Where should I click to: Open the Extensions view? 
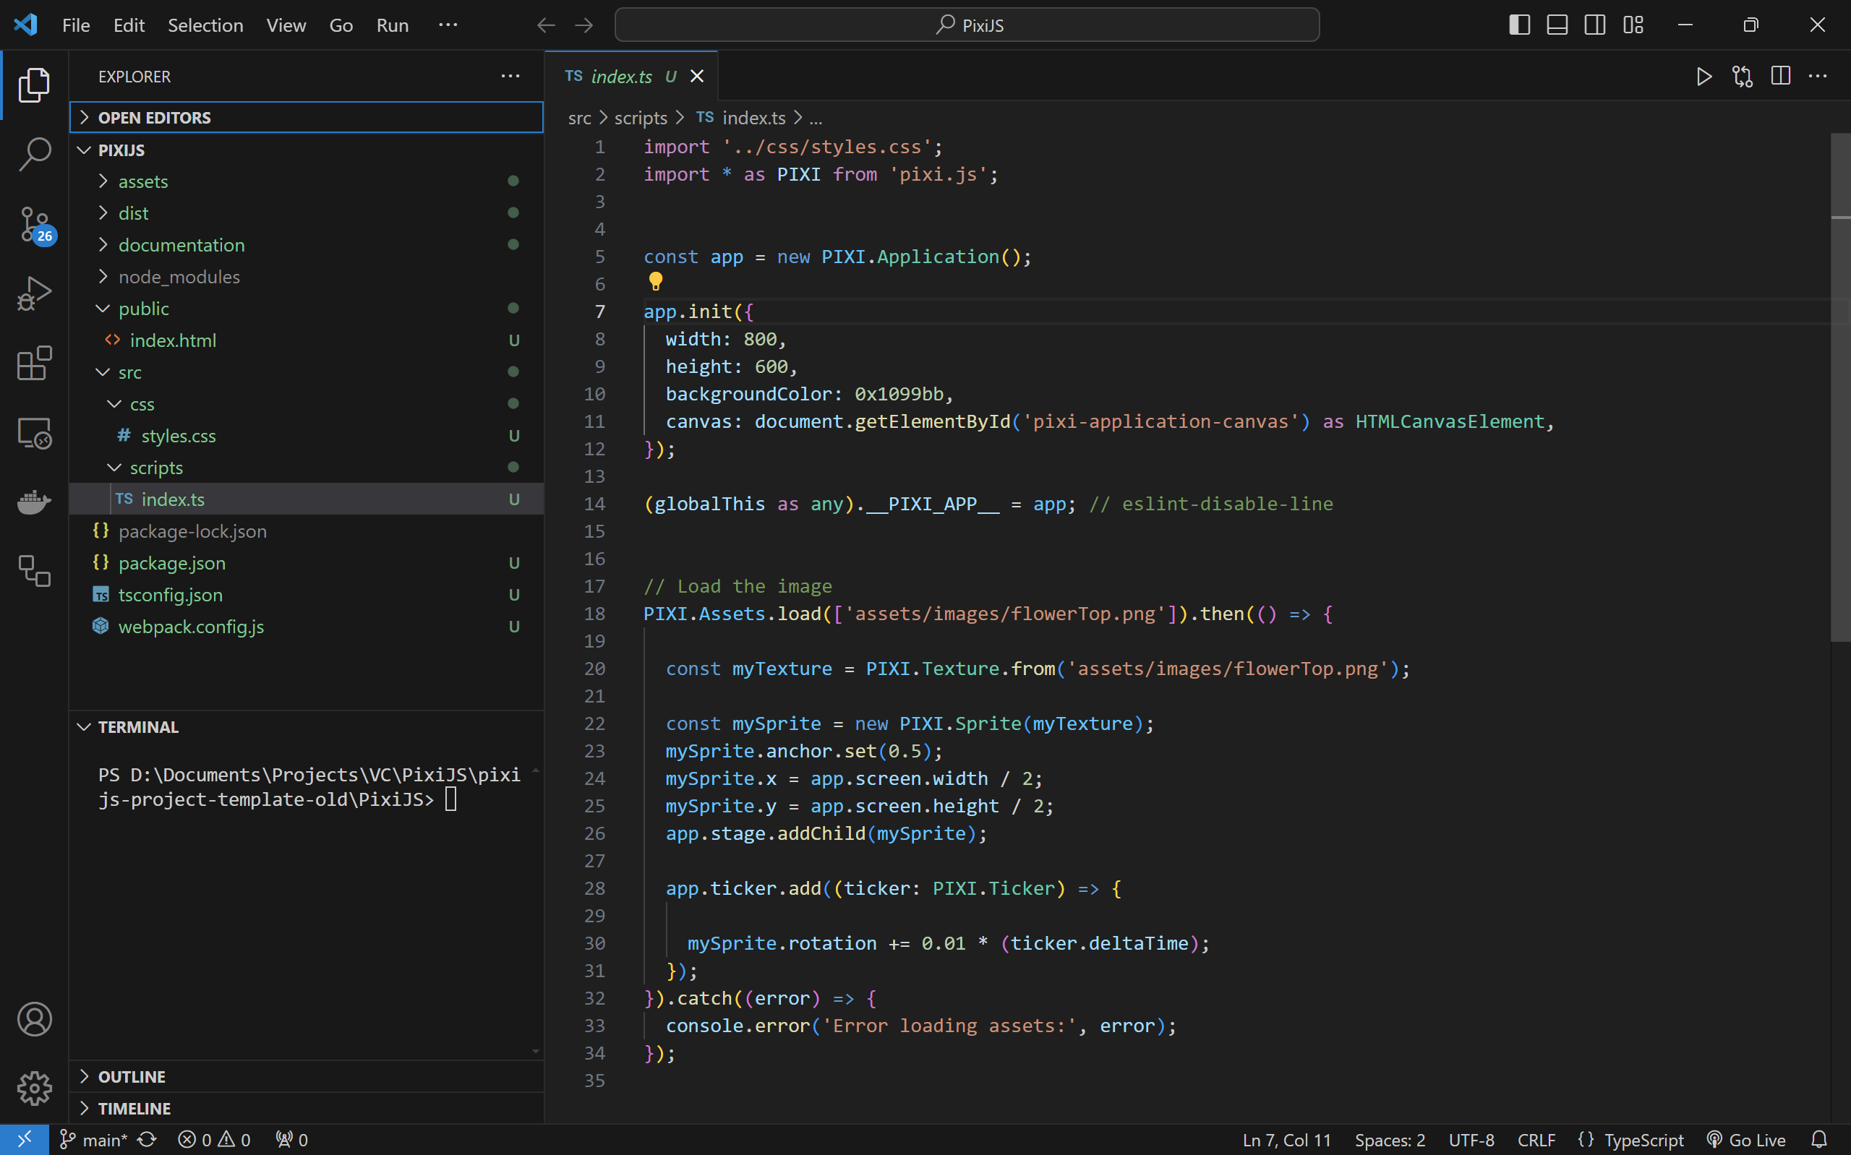(x=35, y=363)
